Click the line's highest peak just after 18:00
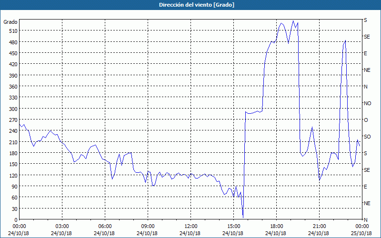This screenshot has width=381, height=238. (x=293, y=21)
